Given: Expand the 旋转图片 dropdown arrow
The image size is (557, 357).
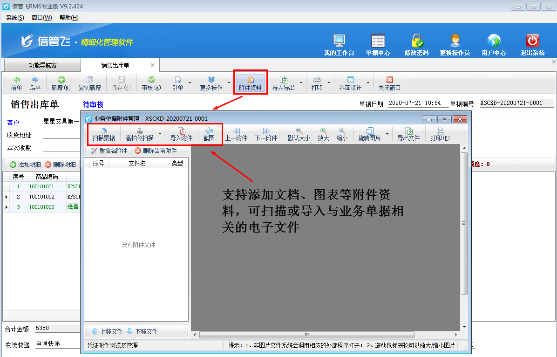Looking at the screenshot, I should (x=387, y=134).
